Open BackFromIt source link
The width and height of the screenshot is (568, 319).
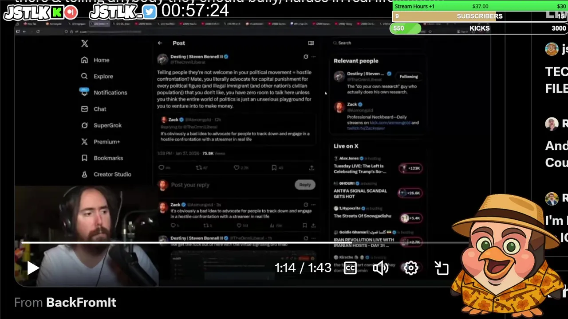[81, 303]
